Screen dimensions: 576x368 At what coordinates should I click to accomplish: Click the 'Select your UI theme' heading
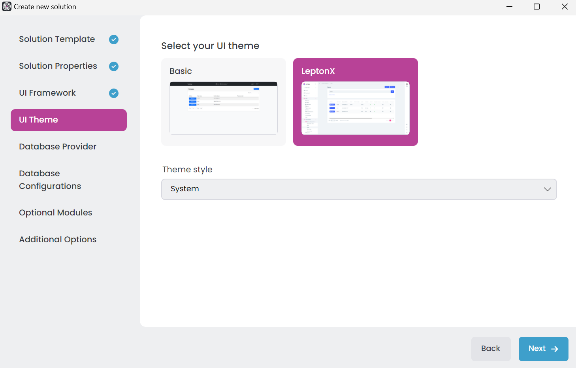coord(210,46)
